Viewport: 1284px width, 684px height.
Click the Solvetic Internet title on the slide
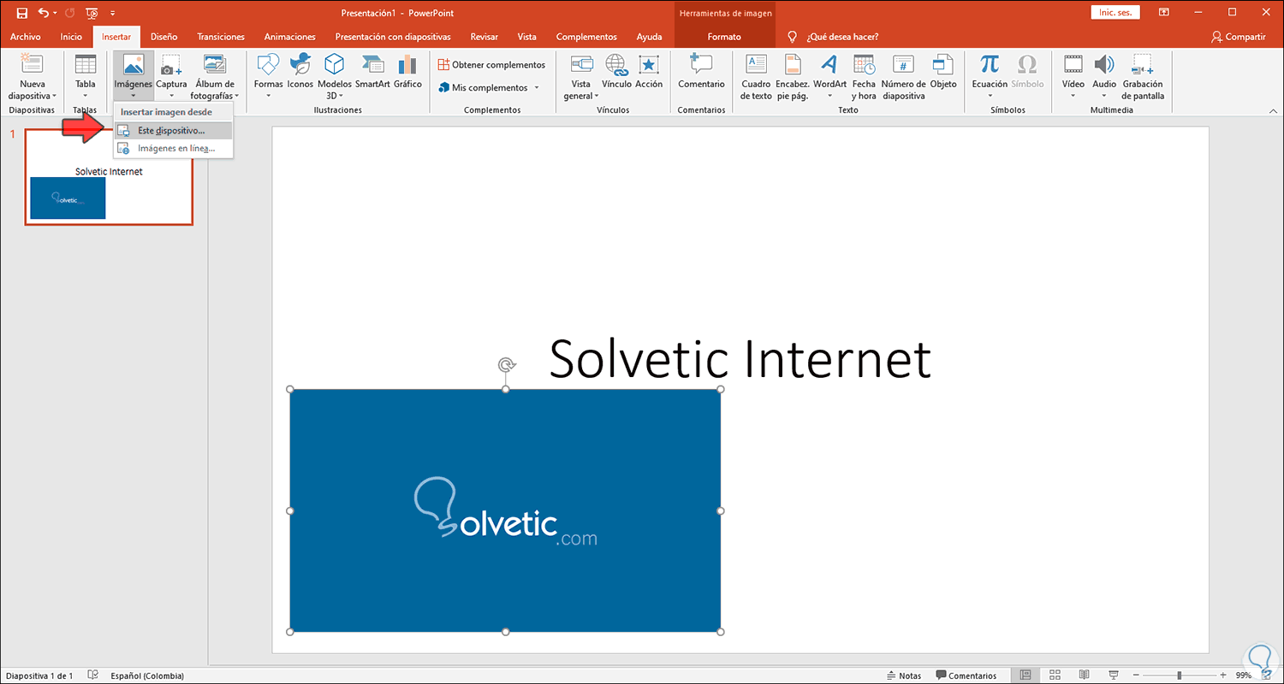[740, 358]
